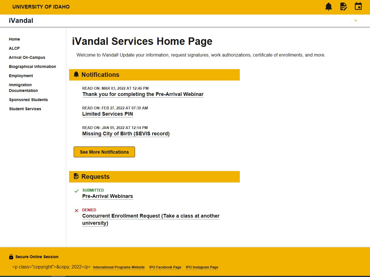Image resolution: width=370 pixels, height=277 pixels.
Task: Click 'READ ON: JAN 05, 2022' timestamp
Action: point(115,128)
